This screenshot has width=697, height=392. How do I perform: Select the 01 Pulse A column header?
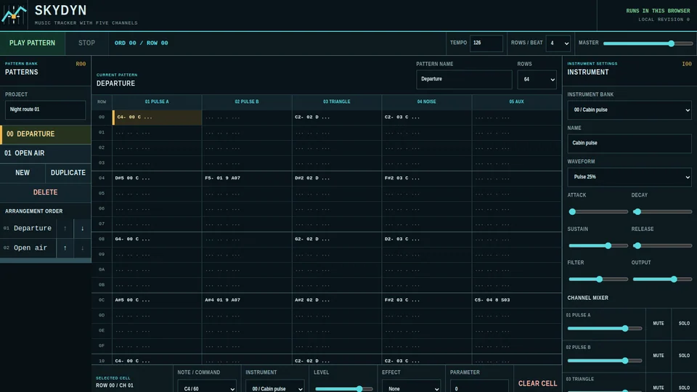(x=157, y=102)
